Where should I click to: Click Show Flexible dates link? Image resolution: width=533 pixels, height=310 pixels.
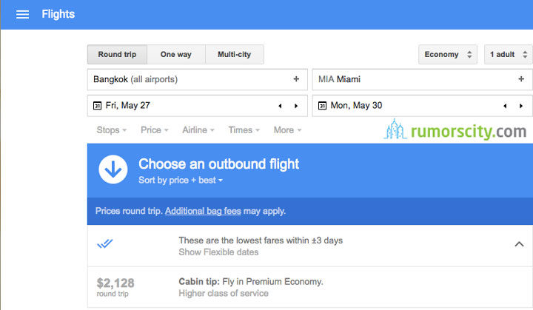pyautogui.click(x=218, y=252)
